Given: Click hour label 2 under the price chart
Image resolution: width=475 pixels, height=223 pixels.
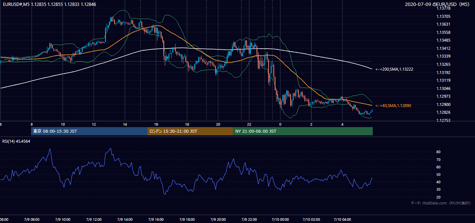Looking at the screenshot, I should coord(311,125).
